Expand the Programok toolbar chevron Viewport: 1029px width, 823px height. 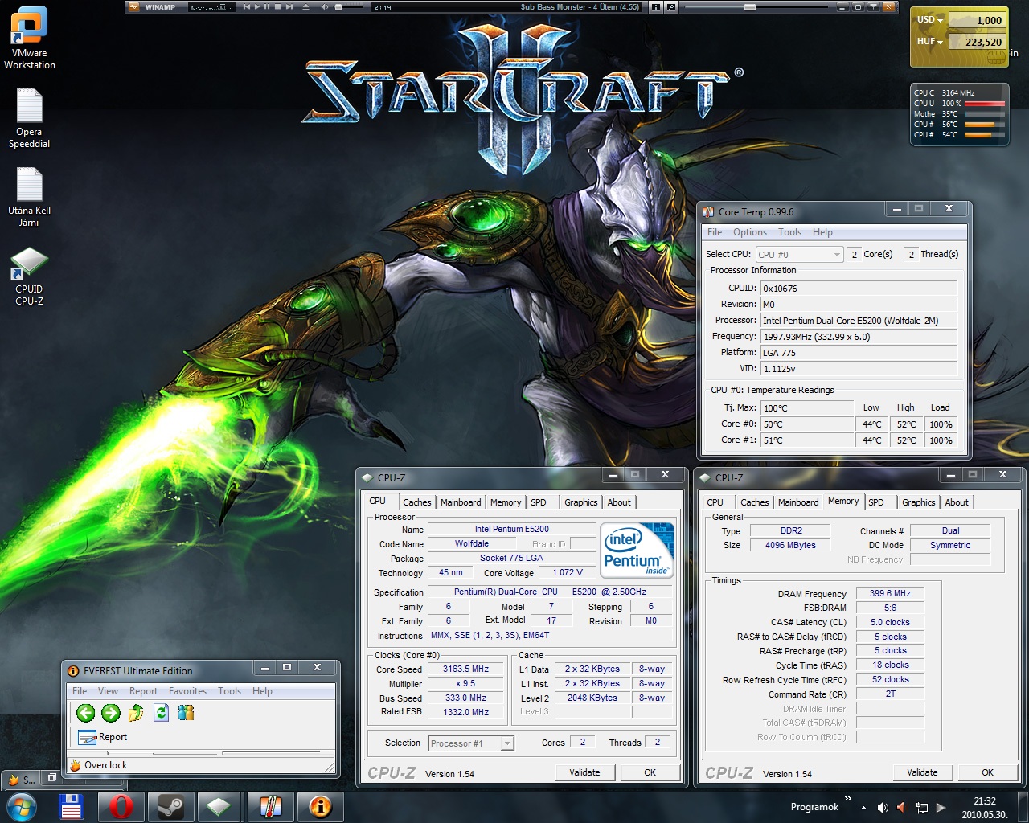click(x=847, y=799)
